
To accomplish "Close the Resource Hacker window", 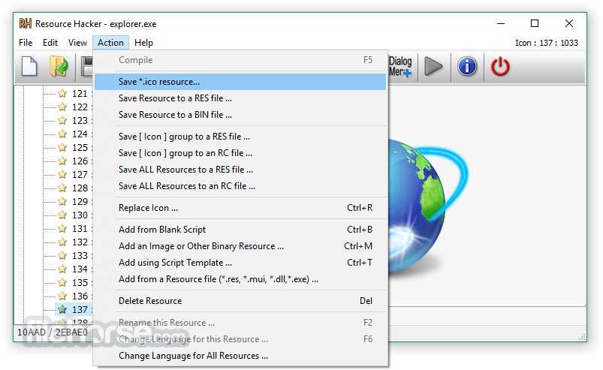I will click(x=569, y=23).
